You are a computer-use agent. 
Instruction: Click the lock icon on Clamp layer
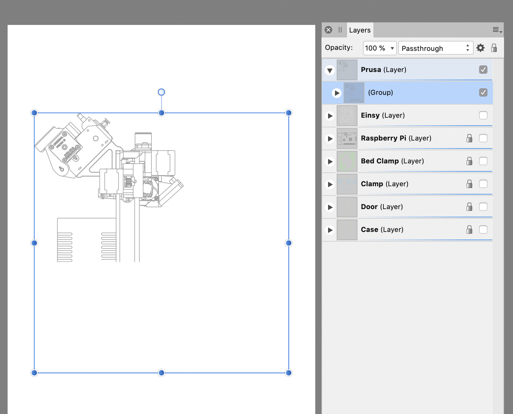(x=469, y=184)
